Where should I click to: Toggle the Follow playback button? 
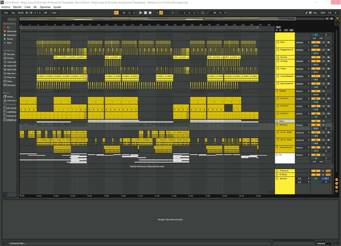[116, 13]
